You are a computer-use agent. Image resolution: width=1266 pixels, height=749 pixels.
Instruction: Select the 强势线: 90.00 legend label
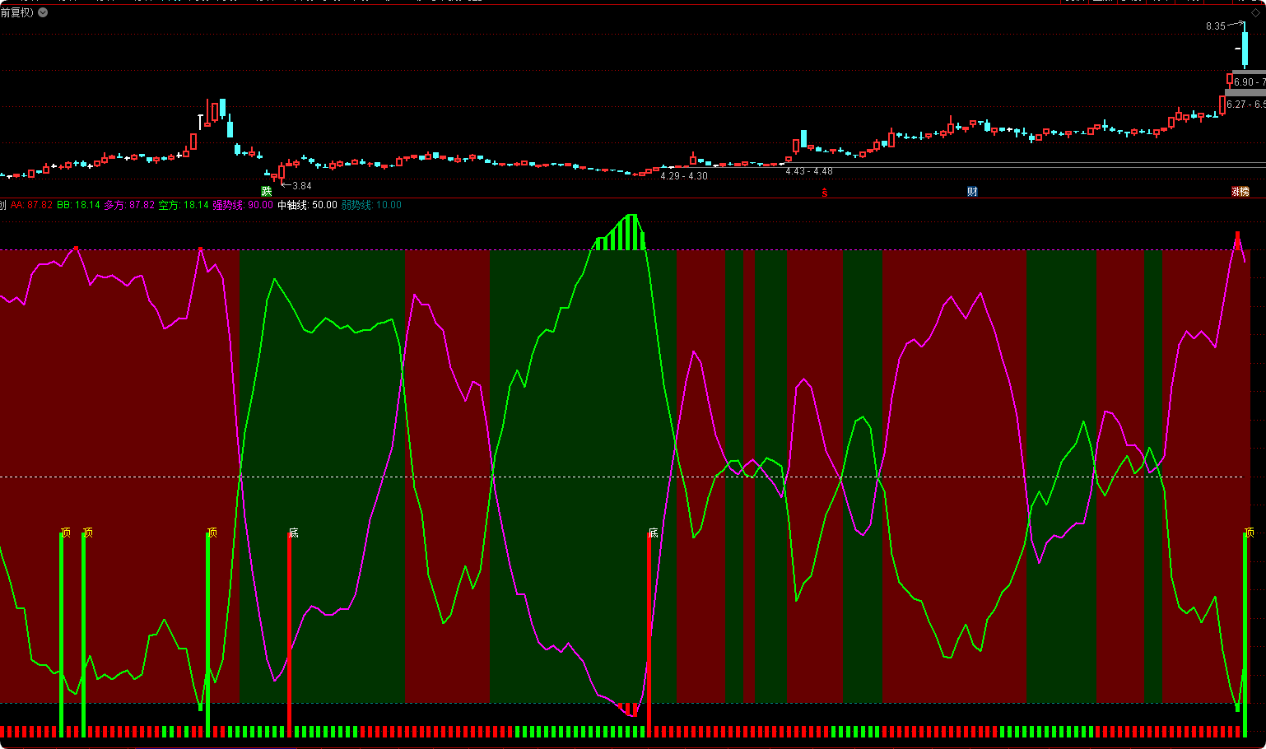[x=243, y=205]
